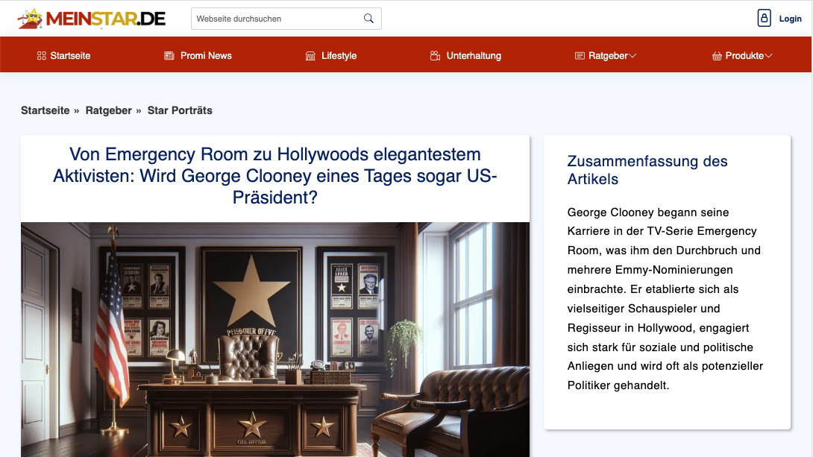
Task: Open the Ratgeber breadcrumb link
Action: (x=108, y=110)
